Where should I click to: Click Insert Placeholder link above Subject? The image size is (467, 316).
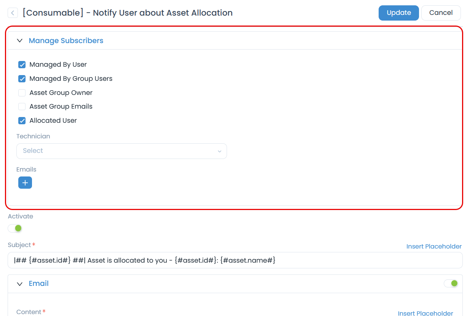[x=434, y=247]
